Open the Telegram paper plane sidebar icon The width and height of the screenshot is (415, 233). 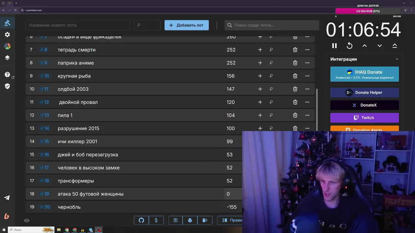[7, 198]
